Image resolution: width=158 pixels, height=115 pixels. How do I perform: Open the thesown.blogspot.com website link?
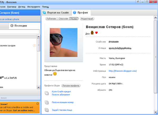123,71
